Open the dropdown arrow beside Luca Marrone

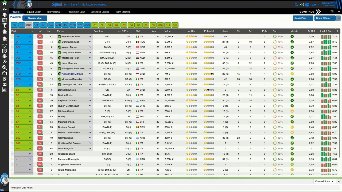pyautogui.click(x=90, y=63)
